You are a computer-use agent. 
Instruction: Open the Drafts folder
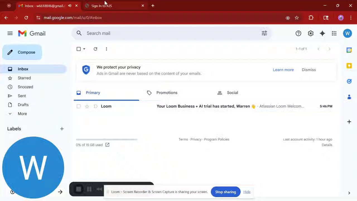[33, 105]
